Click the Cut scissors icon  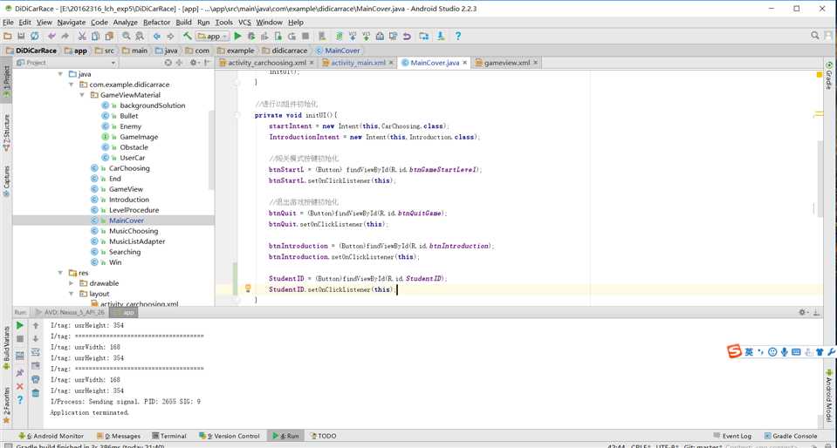pyautogui.click(x=82, y=37)
